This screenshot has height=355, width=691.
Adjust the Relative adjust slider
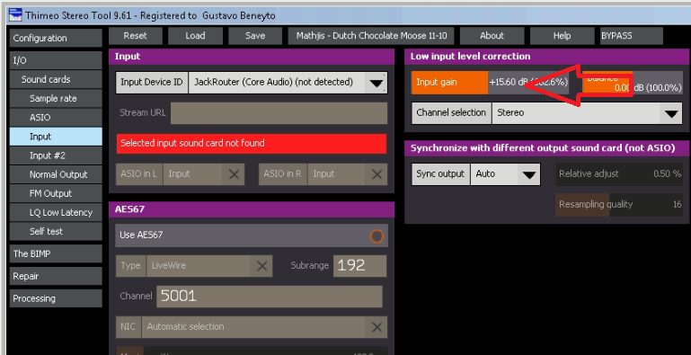pyautogui.click(x=619, y=174)
